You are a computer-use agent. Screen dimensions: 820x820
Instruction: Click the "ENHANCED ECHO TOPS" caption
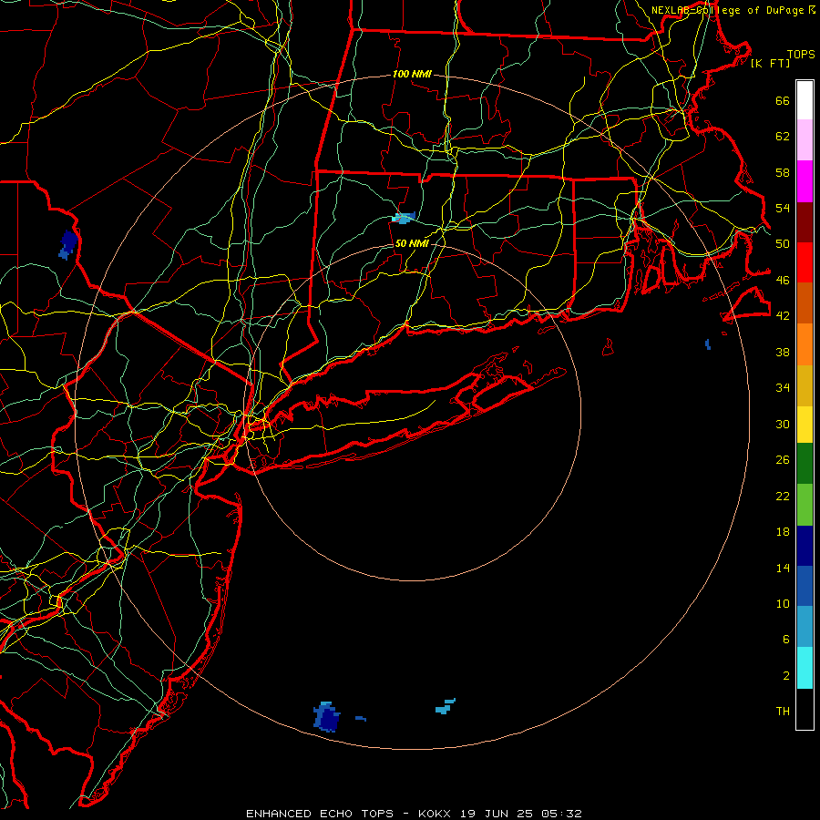(x=320, y=814)
